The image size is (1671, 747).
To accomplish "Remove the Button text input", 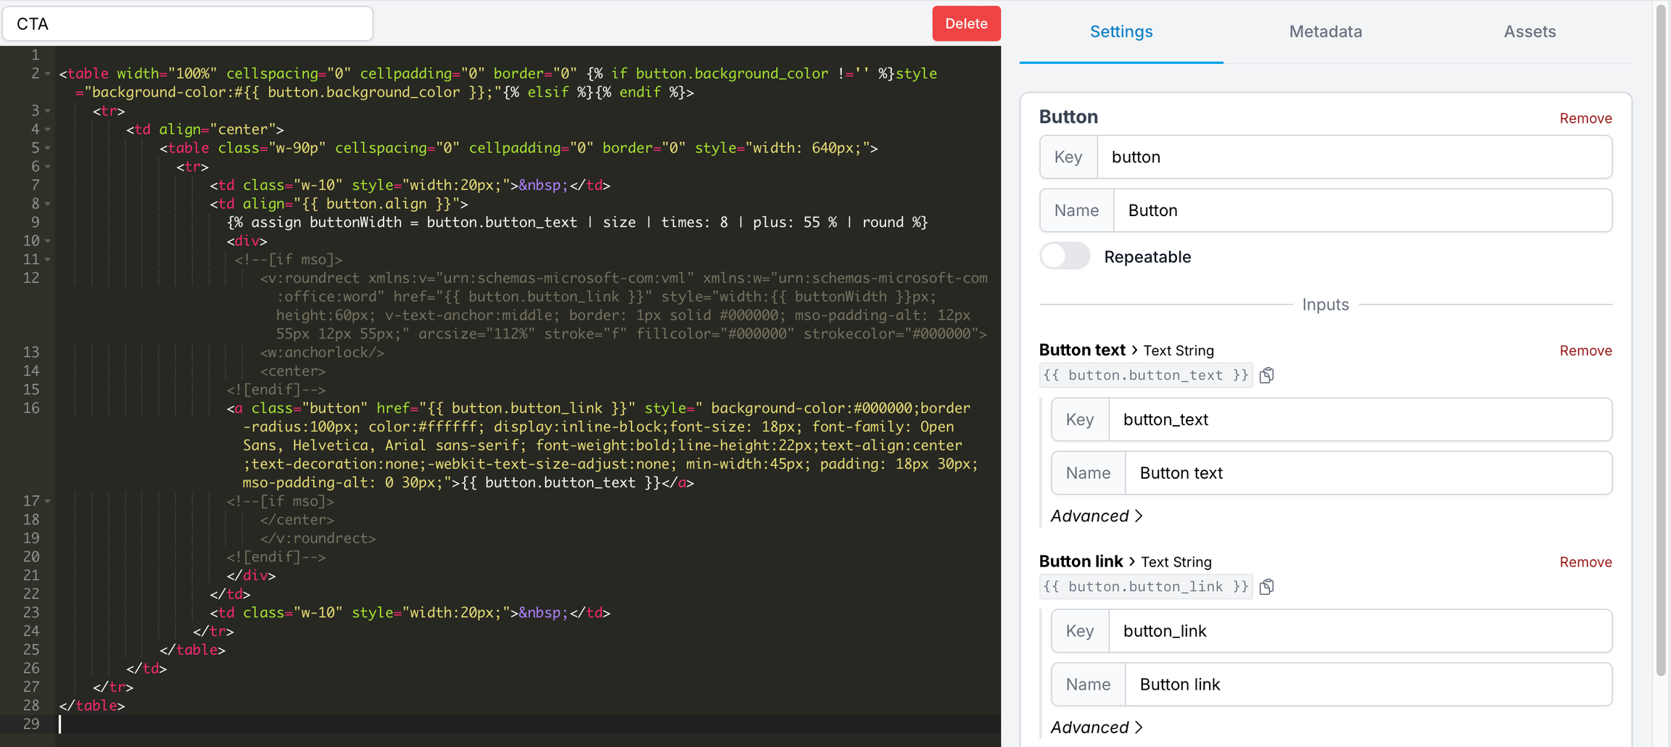I will click(x=1585, y=350).
